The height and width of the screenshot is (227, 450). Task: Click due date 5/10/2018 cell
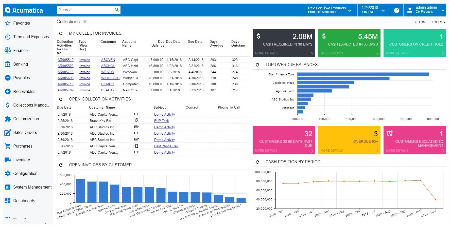[196, 84]
